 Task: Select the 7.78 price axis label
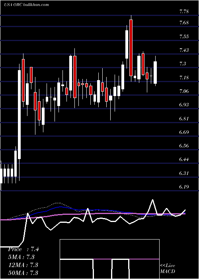pyautogui.click(x=184, y=12)
